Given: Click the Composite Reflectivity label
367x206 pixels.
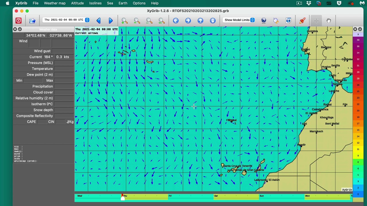Looking at the screenshot, I should point(35,116).
